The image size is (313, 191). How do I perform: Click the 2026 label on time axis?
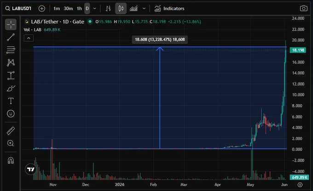(x=120, y=185)
